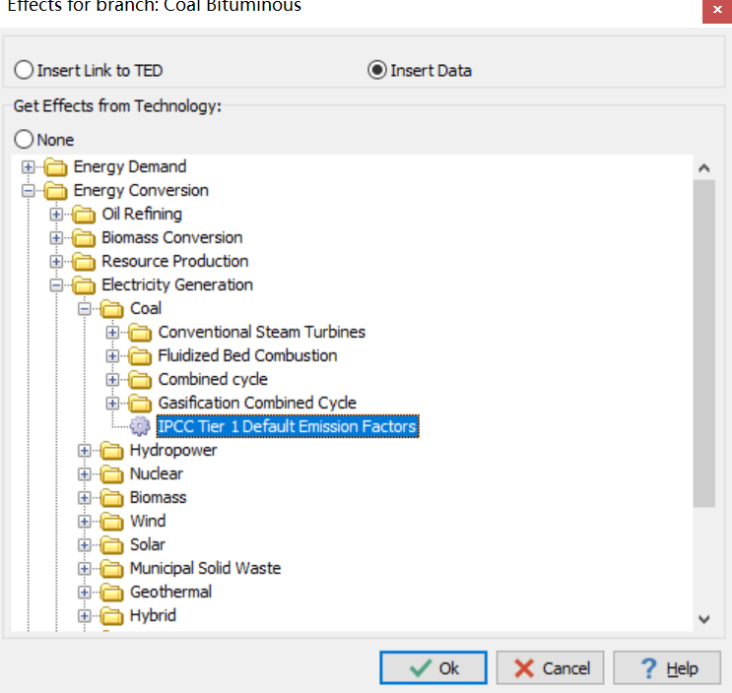Collapse the Coal folder branch
Screen dimensions: 732x693
[x=85, y=308]
